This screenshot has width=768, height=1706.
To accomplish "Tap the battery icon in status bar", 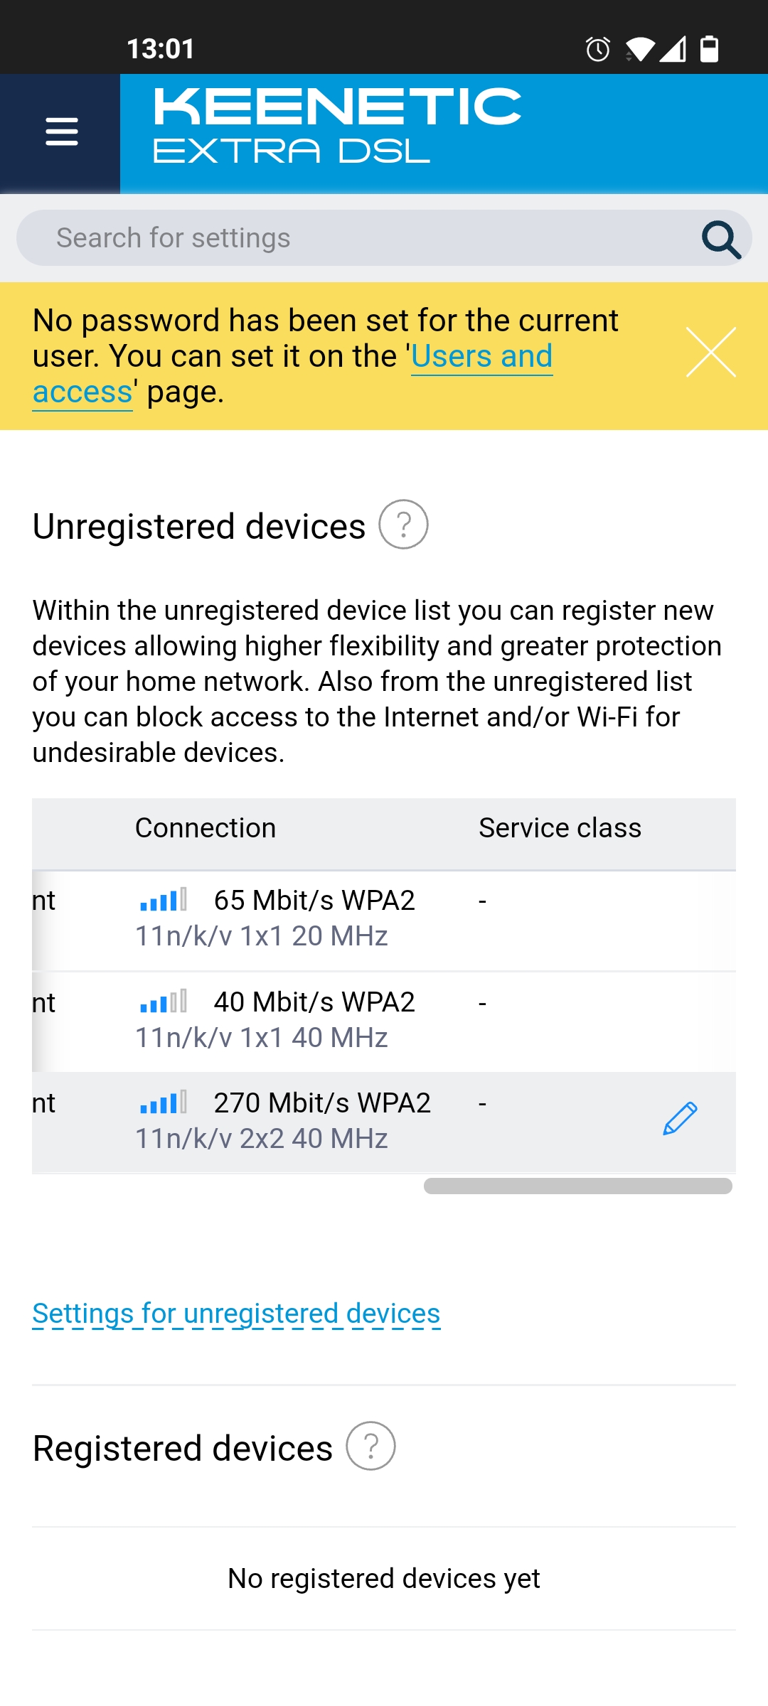I will [710, 48].
